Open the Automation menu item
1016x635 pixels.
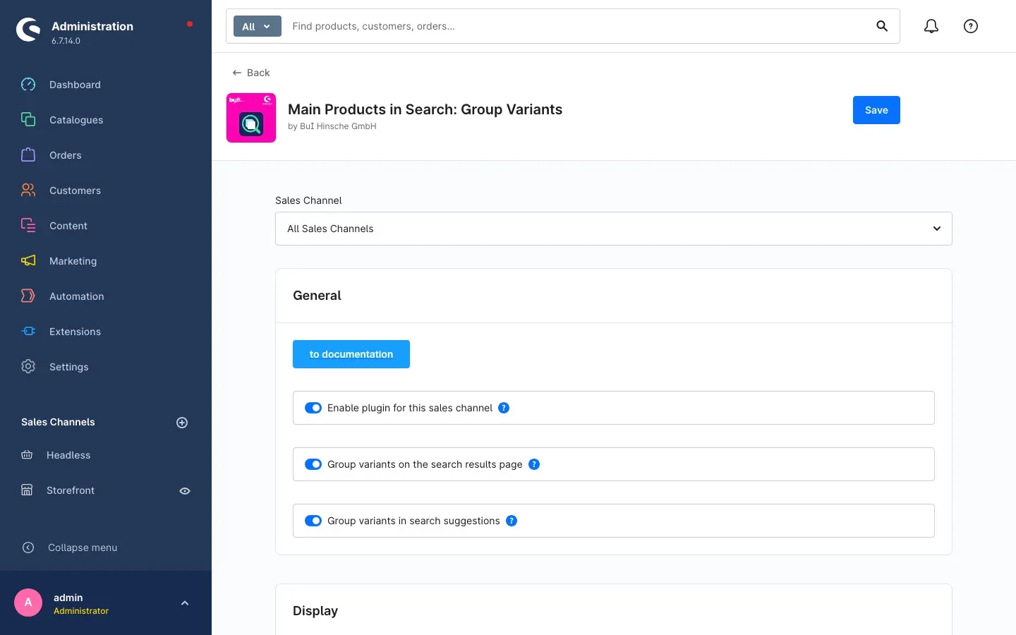77,296
